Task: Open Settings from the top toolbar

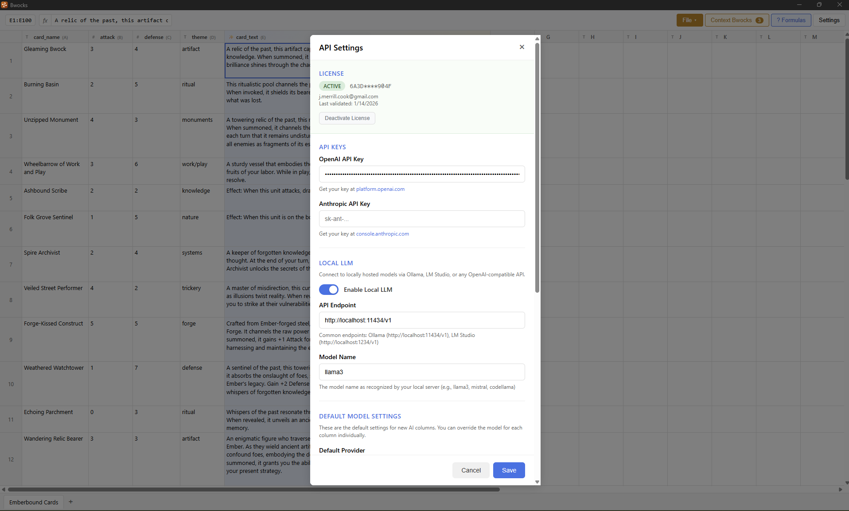Action: pos(829,20)
